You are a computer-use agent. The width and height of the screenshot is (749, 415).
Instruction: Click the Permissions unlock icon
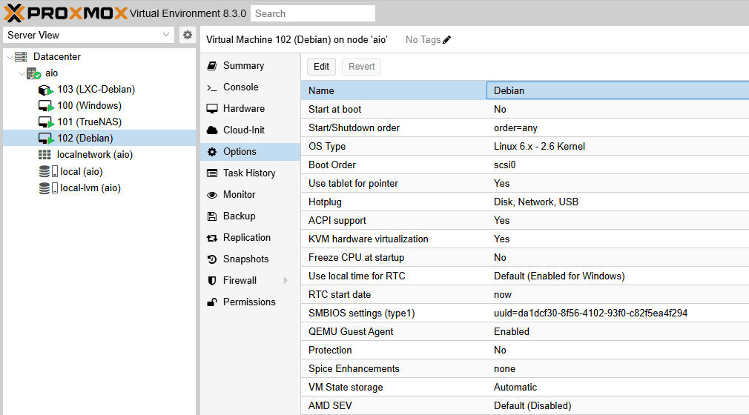click(x=212, y=302)
